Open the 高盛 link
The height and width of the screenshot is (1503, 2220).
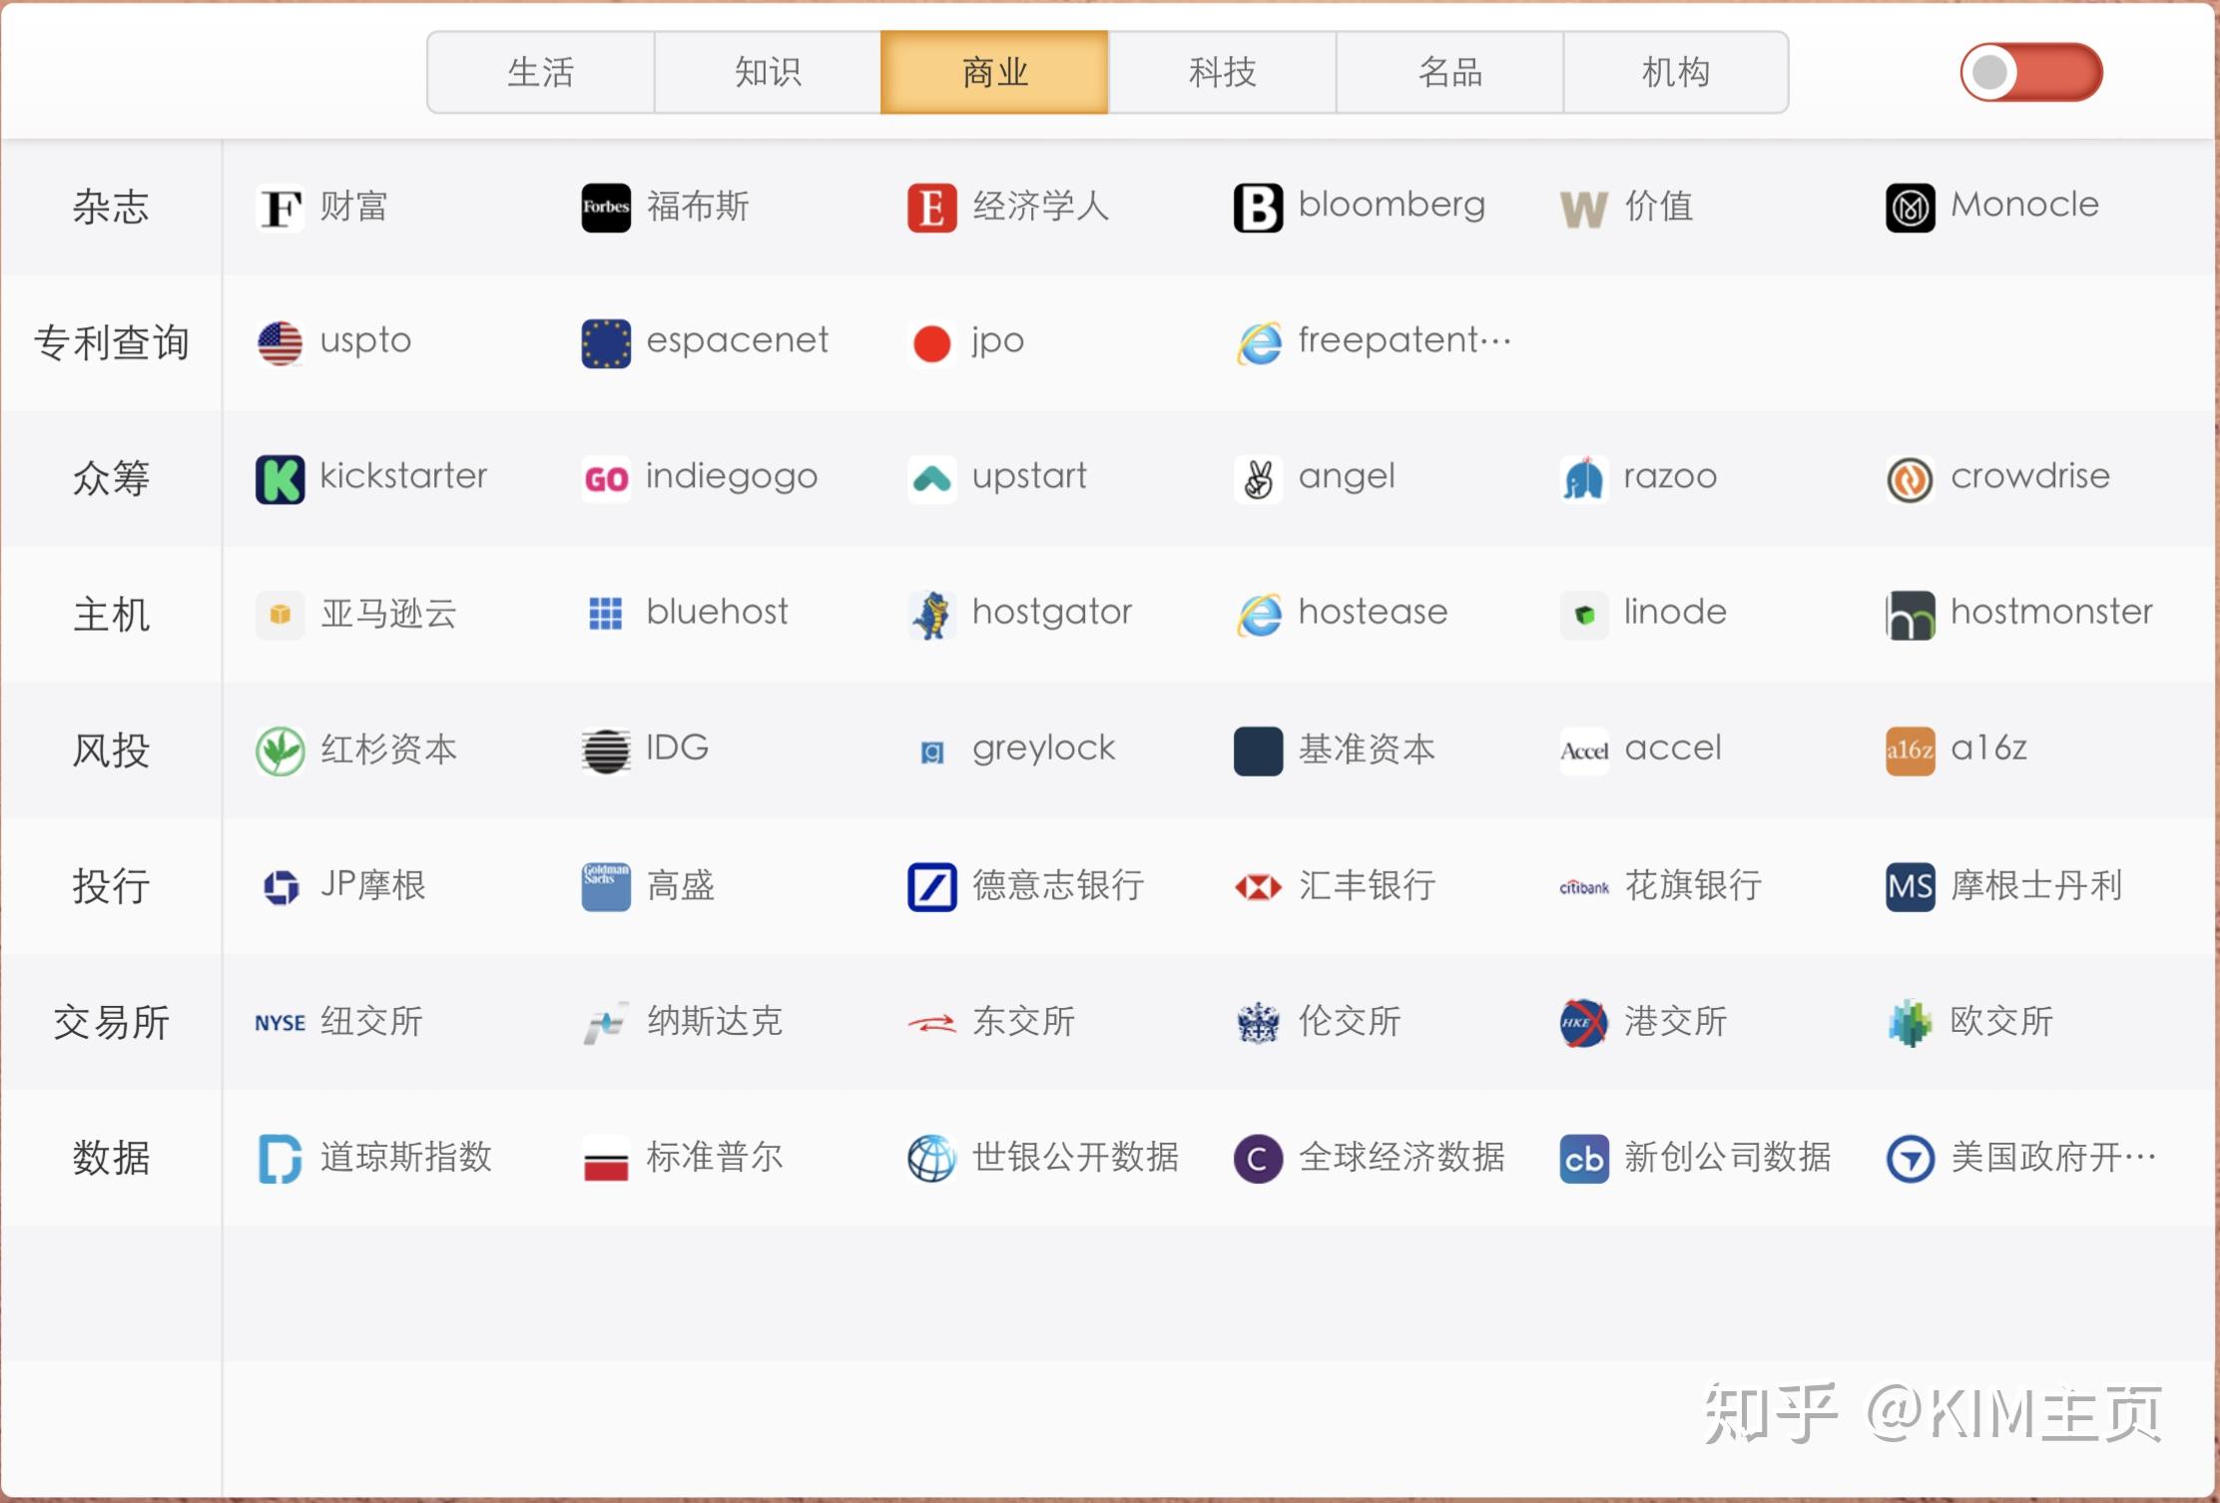pos(680,885)
